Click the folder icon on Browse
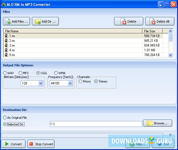This screenshot has height=150, width=178. coord(150,123)
